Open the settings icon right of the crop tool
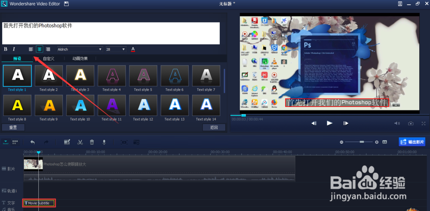This screenshot has height=211, width=430. point(136,142)
